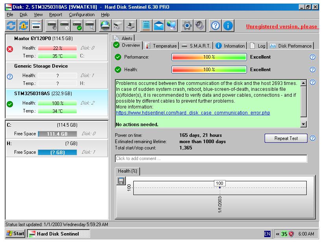Click the description box scroll-down arrow
The height and width of the screenshot is (243, 324).
tap(303, 124)
